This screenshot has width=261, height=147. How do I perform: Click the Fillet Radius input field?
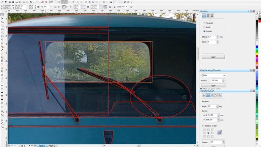[217, 80]
